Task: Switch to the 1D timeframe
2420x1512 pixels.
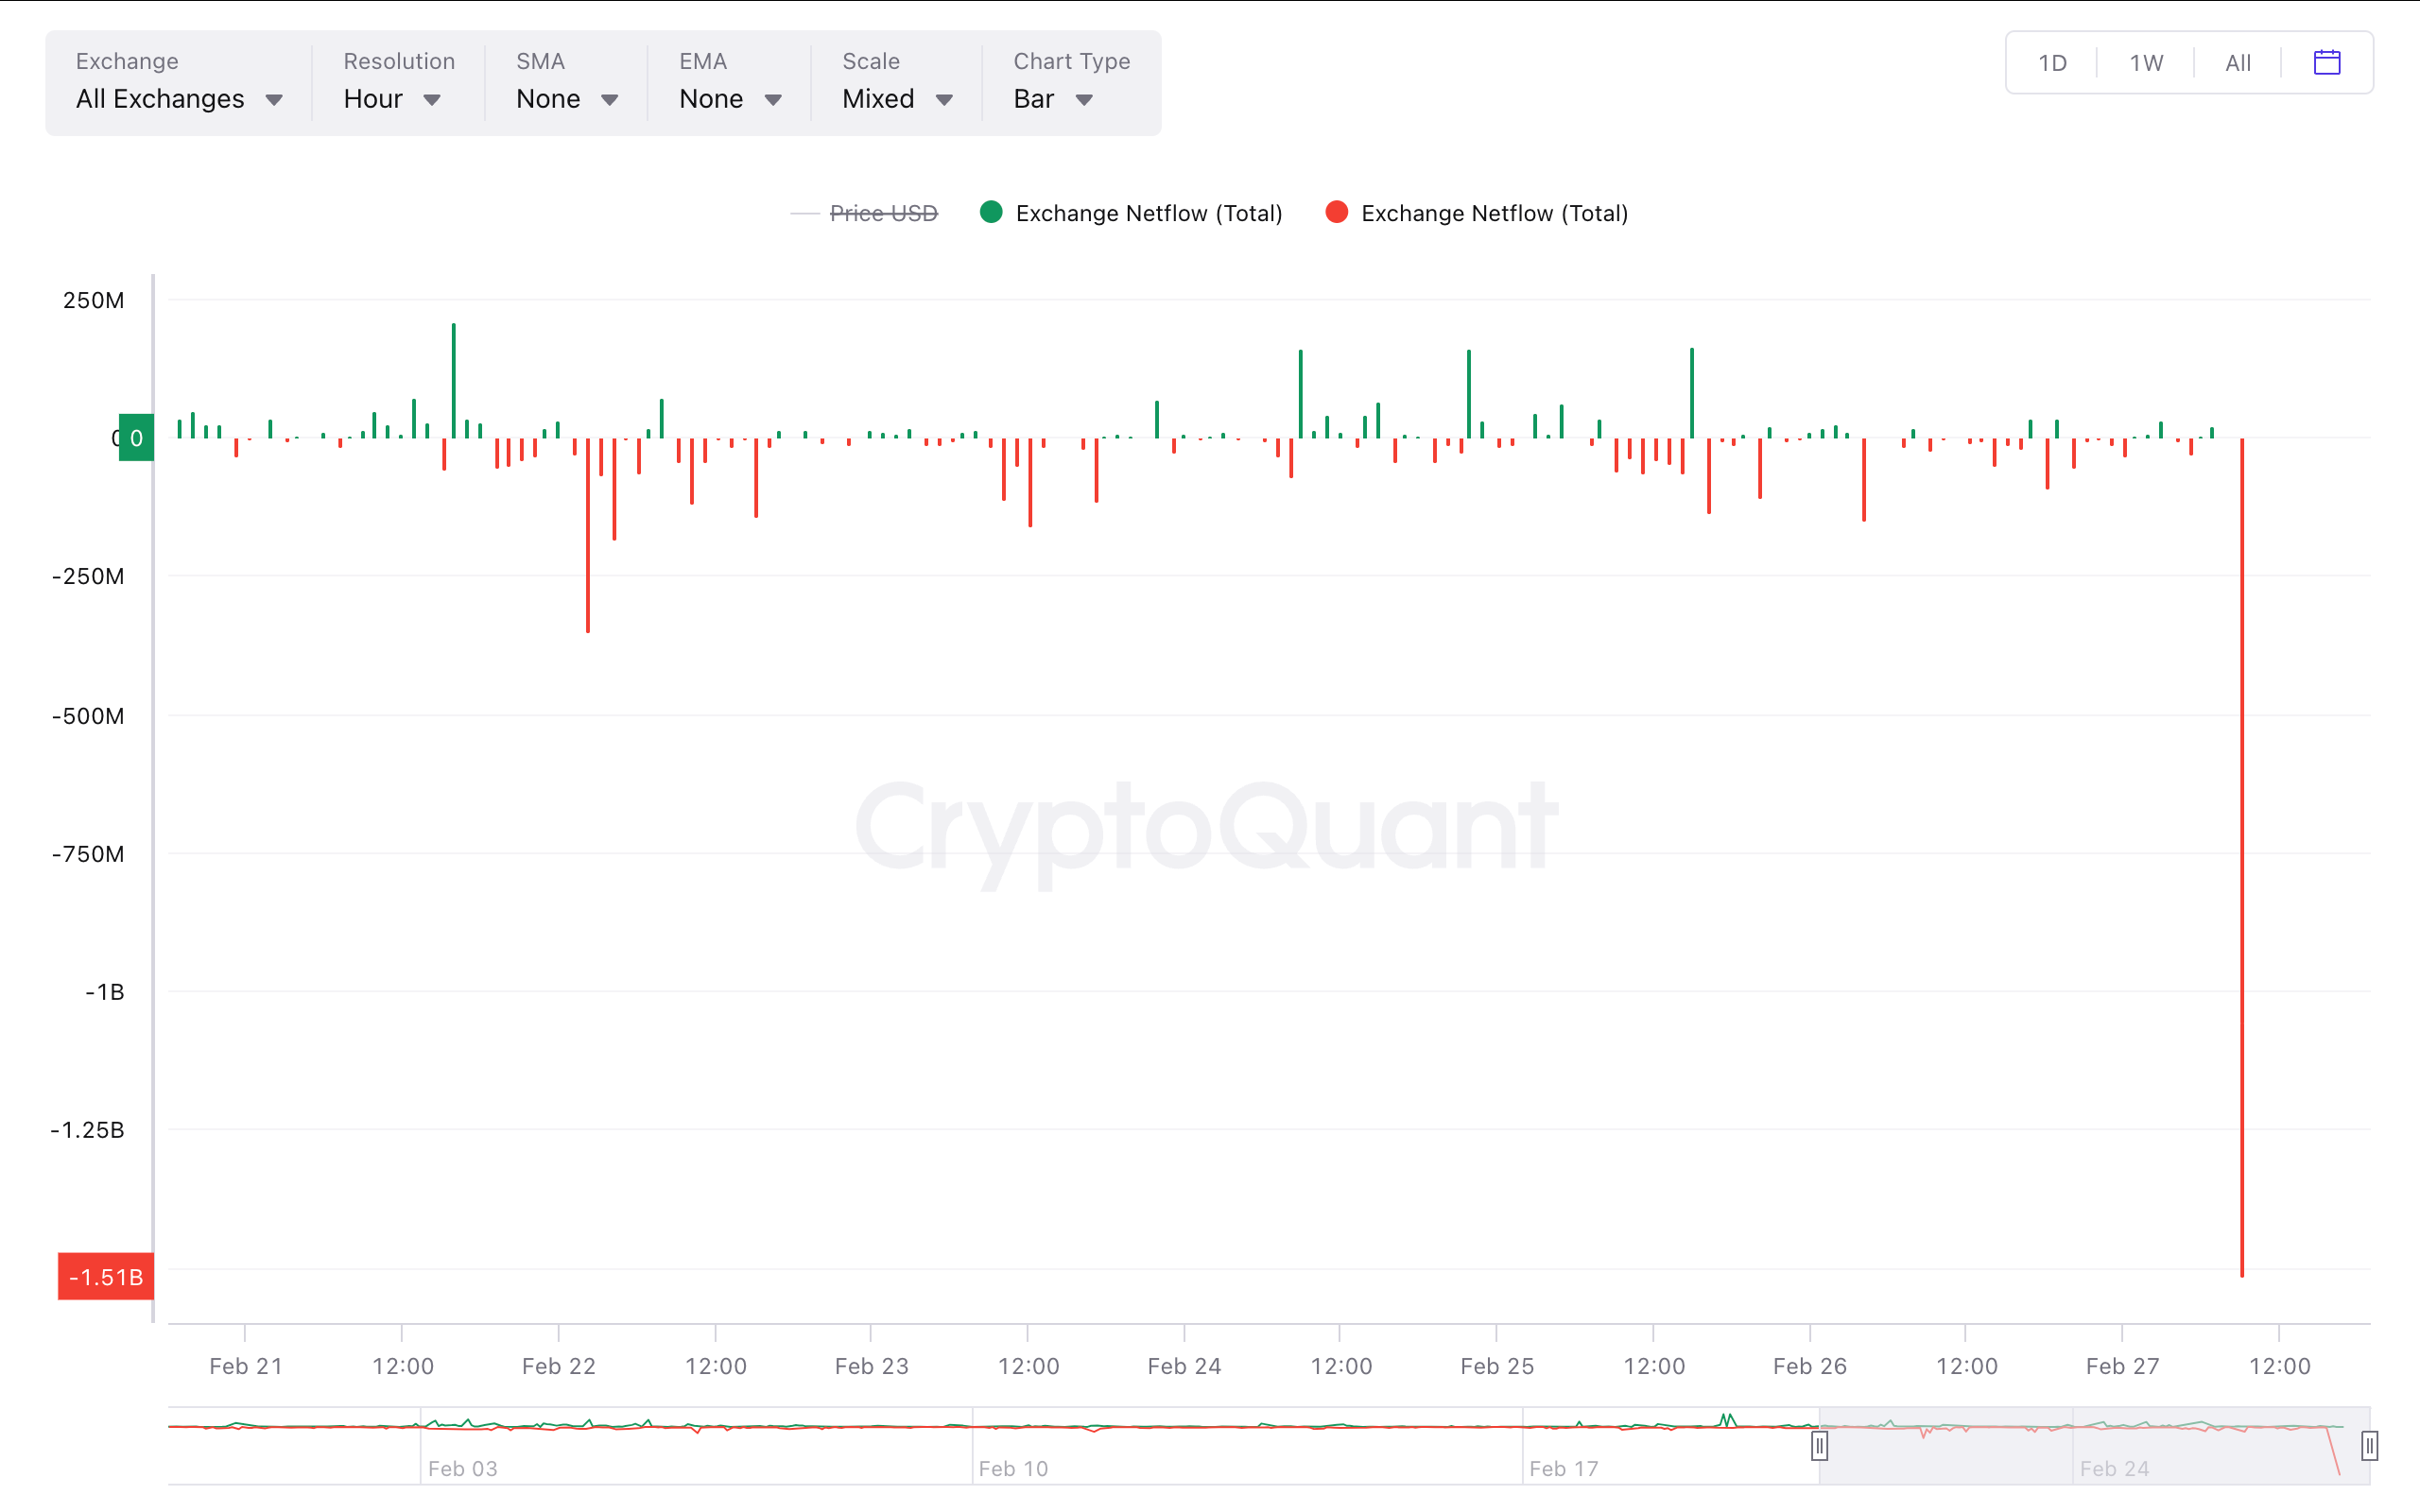Action: (2052, 62)
